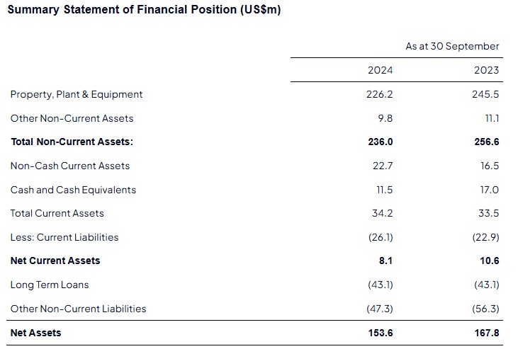Click the Long Term Loans row label
This screenshot has width=518, height=349.
49,285
